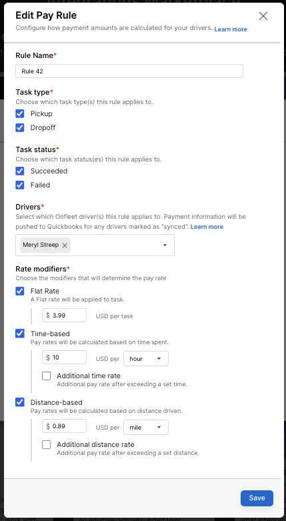Close the Edit Pay Rule dialog
This screenshot has height=521, width=286.
(x=263, y=16)
